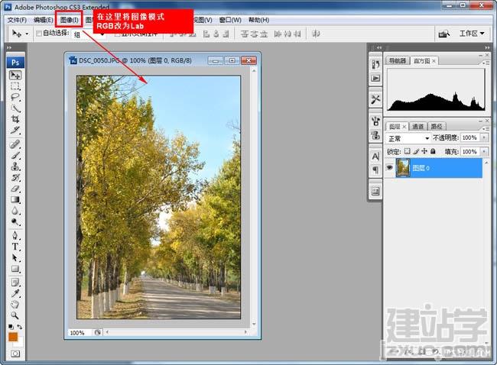Select the Notes tool
This screenshot has height=365, width=497.
[15, 282]
